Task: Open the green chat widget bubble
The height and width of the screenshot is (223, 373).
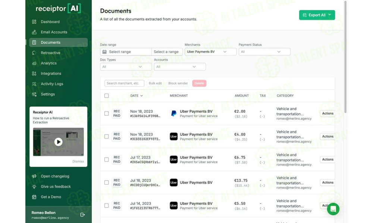Action: (x=333, y=209)
